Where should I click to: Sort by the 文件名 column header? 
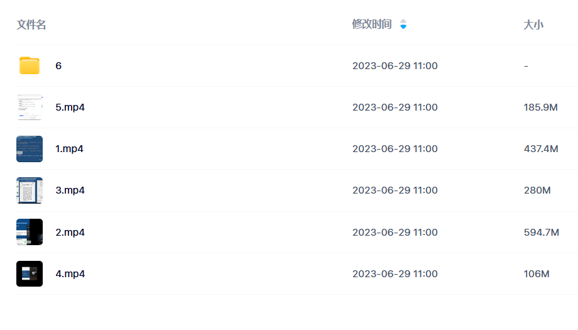tap(31, 25)
